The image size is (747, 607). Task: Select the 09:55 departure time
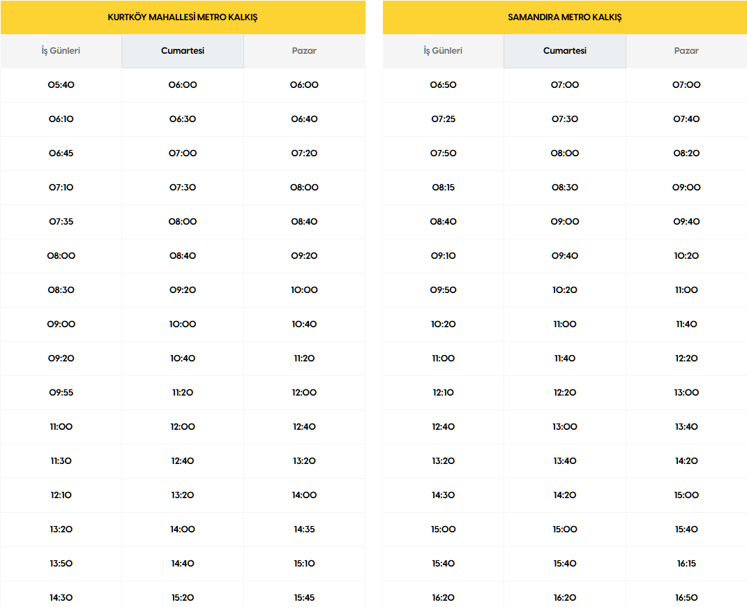(x=61, y=393)
